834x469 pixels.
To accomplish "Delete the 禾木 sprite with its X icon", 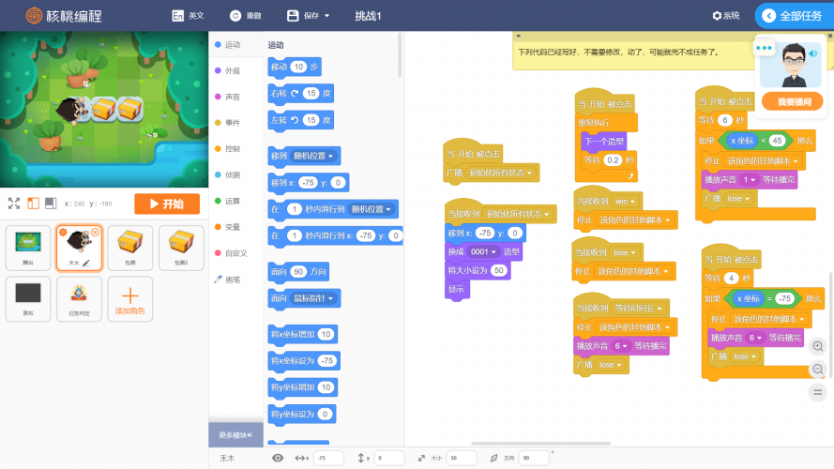I will (96, 232).
